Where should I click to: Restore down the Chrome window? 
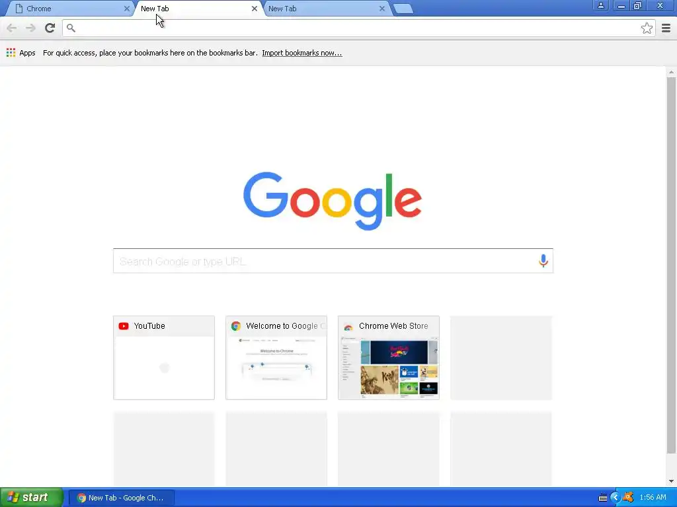[x=637, y=5]
